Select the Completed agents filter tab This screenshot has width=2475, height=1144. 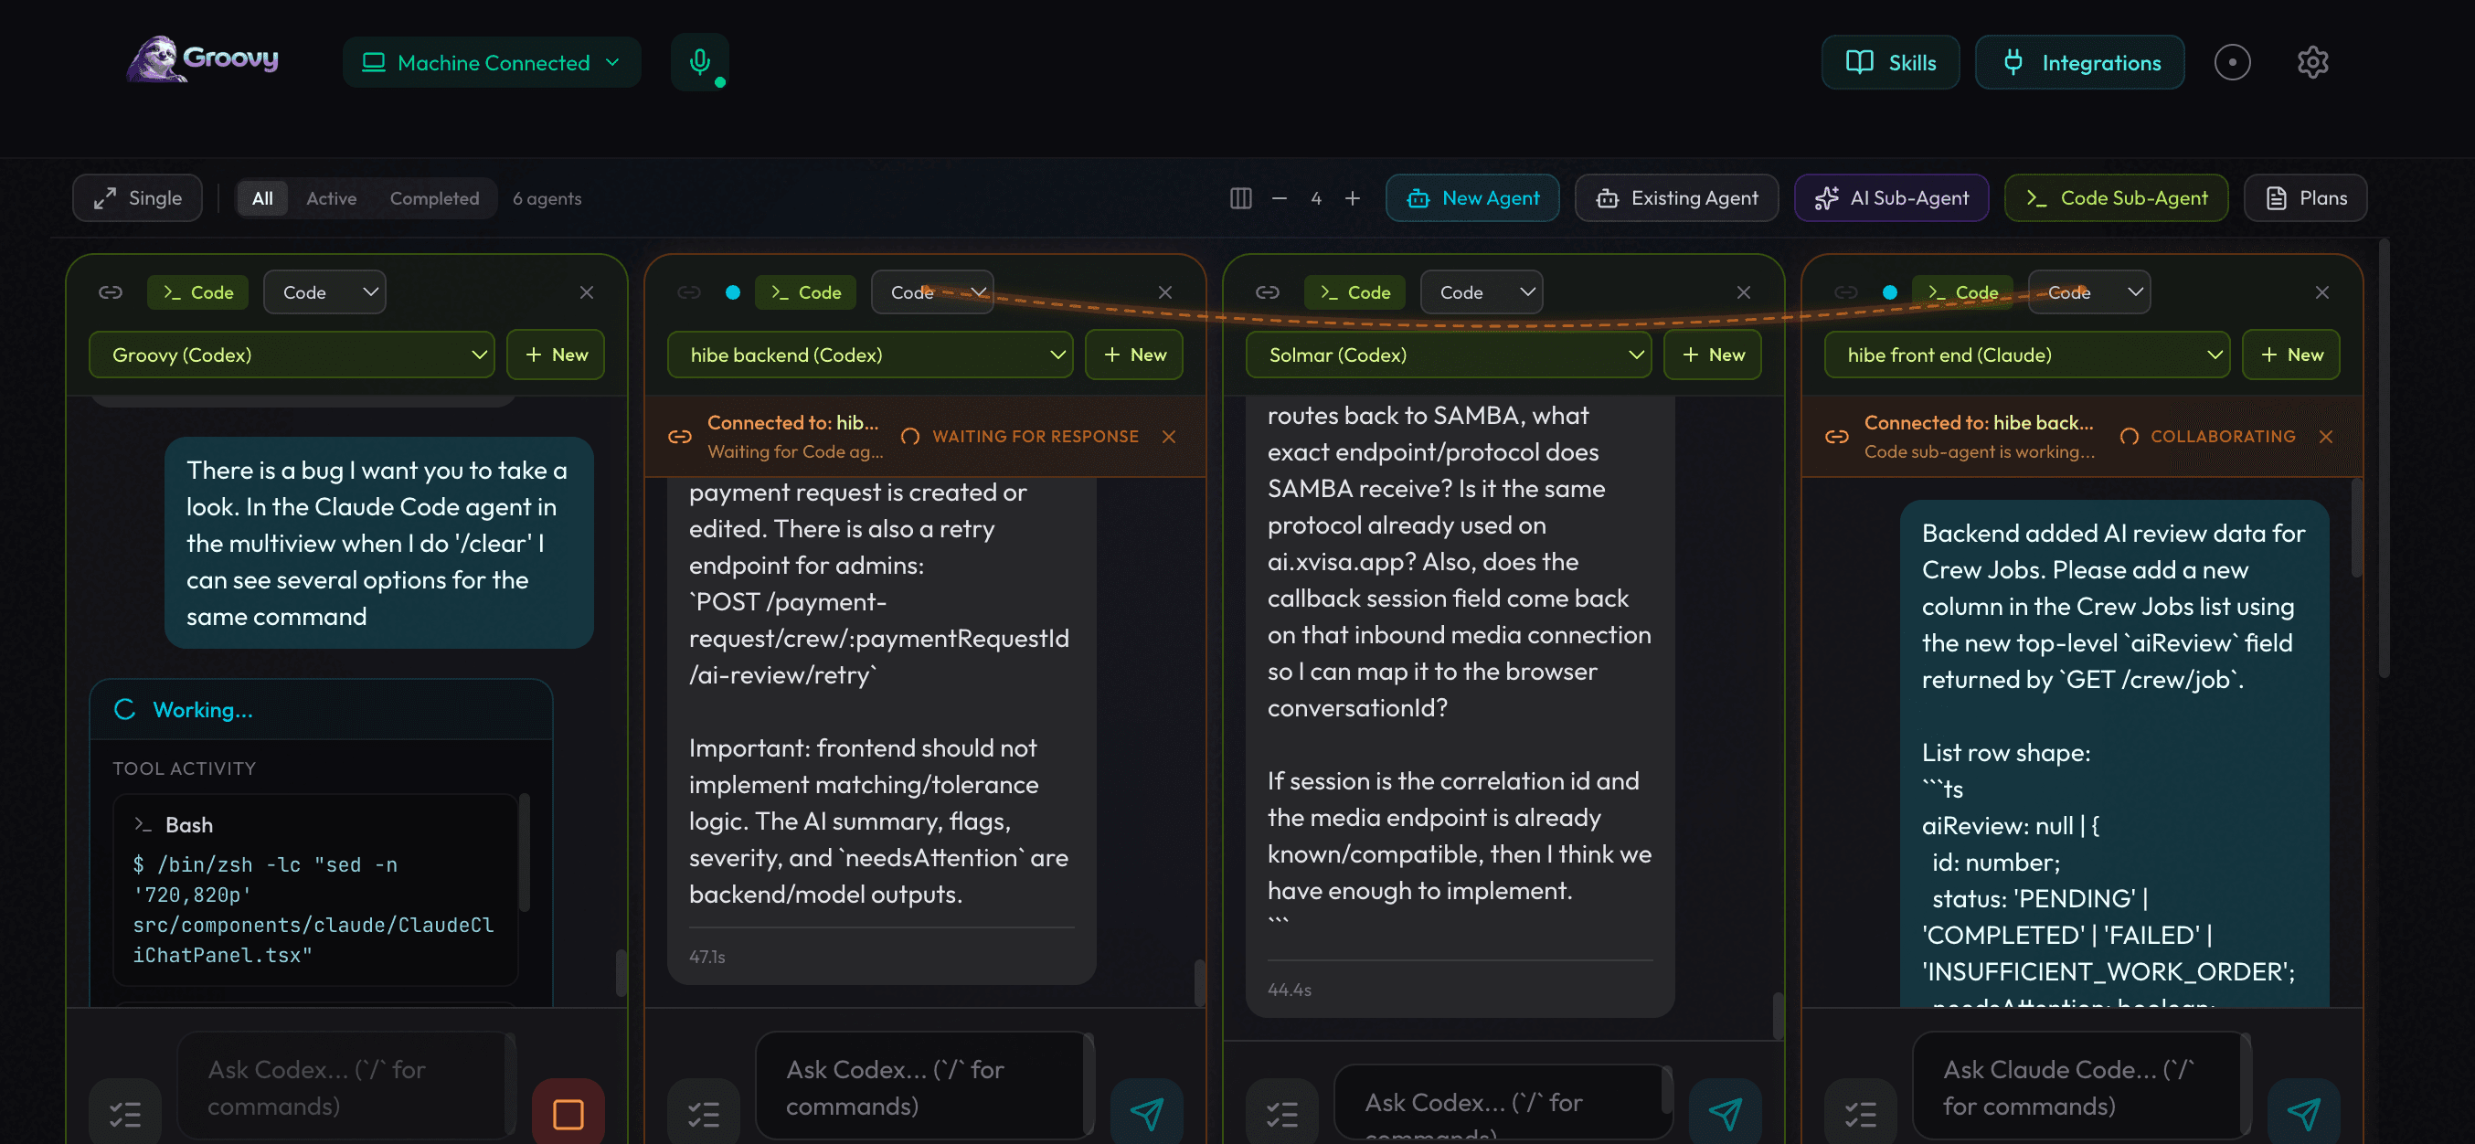coord(434,198)
